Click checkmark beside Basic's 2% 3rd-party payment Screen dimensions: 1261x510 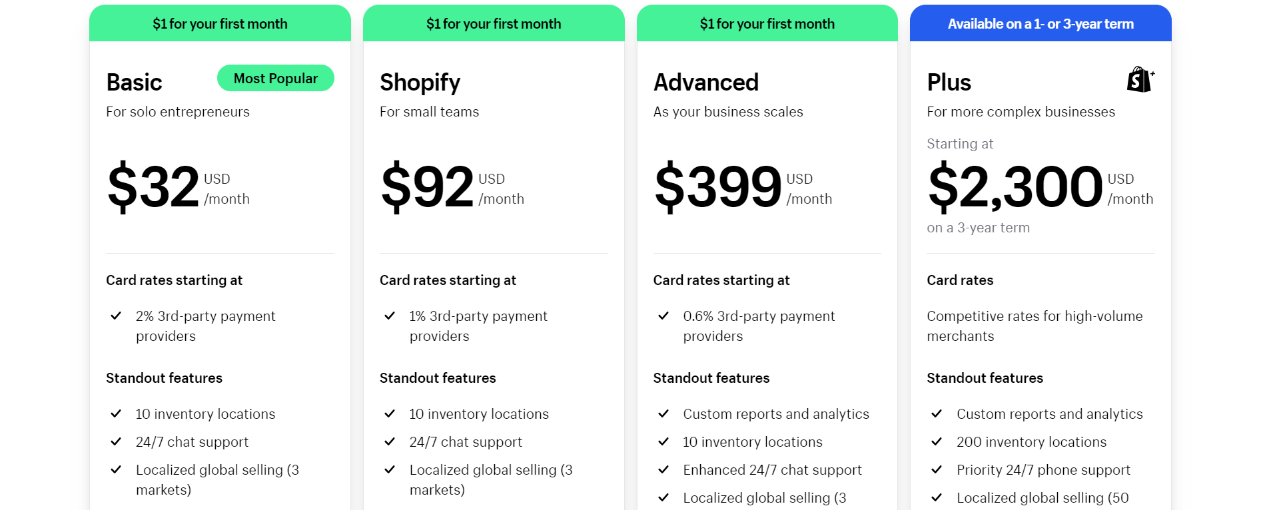(x=116, y=316)
